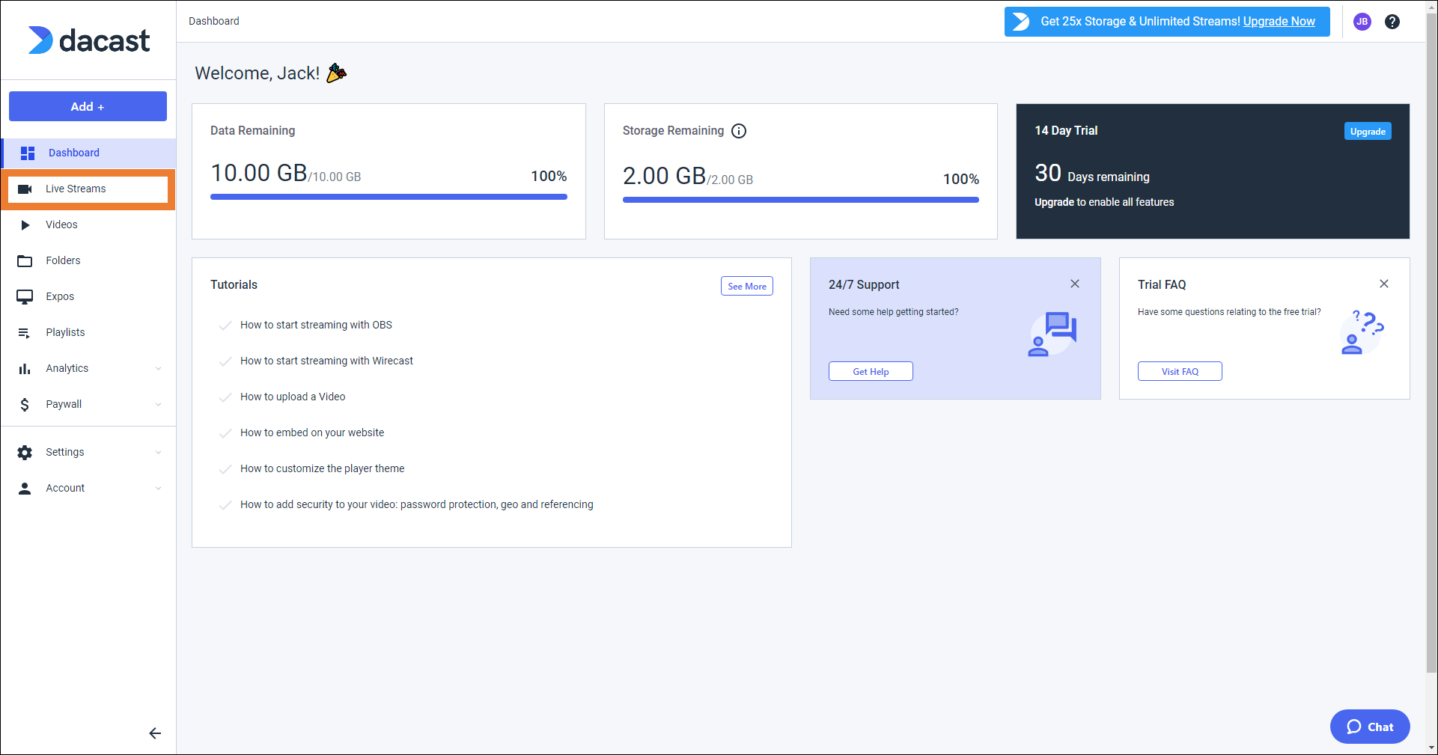Open the Videos section

point(61,225)
